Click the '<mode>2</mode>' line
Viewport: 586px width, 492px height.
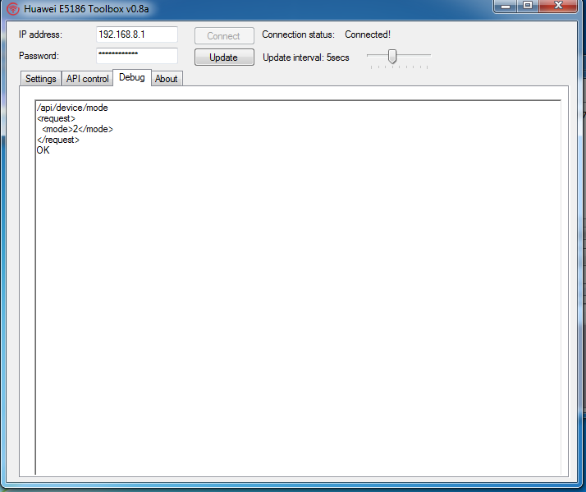[x=77, y=129]
